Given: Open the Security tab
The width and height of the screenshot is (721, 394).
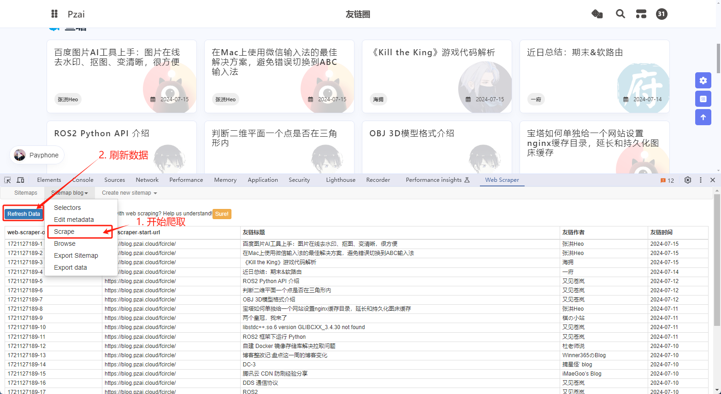Looking at the screenshot, I should (299, 180).
